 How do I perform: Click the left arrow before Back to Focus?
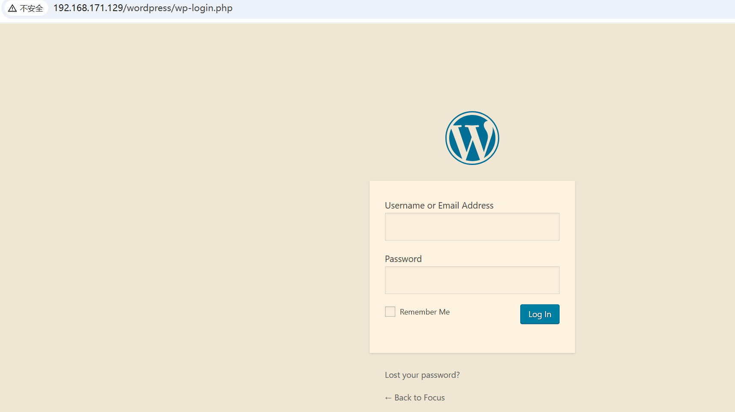click(388, 398)
